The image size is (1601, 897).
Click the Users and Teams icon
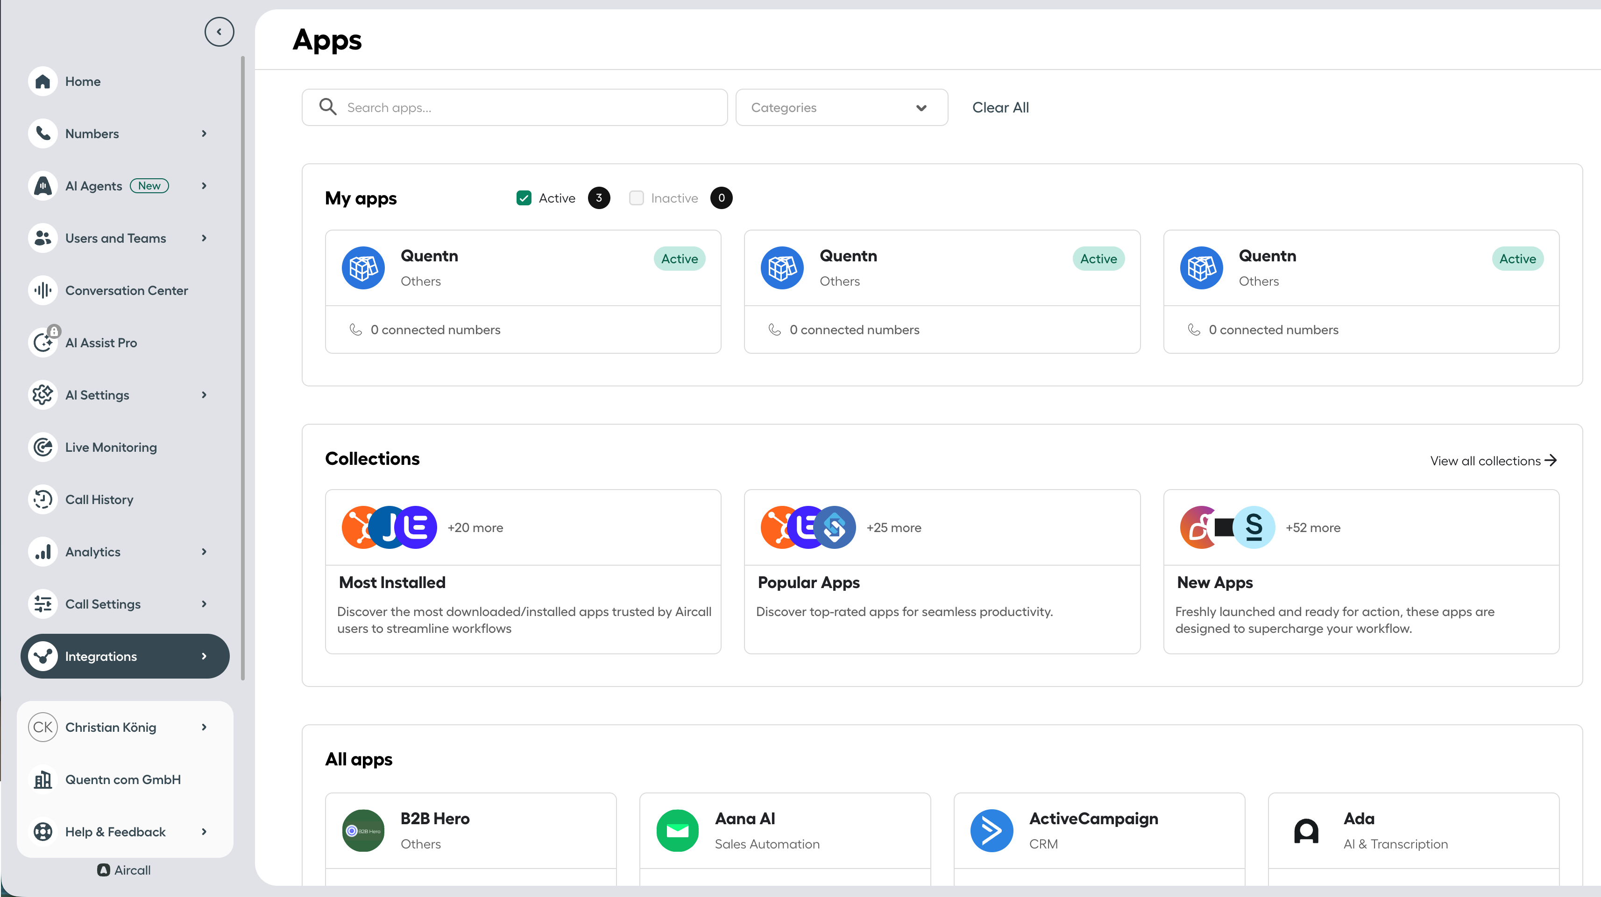(x=43, y=238)
